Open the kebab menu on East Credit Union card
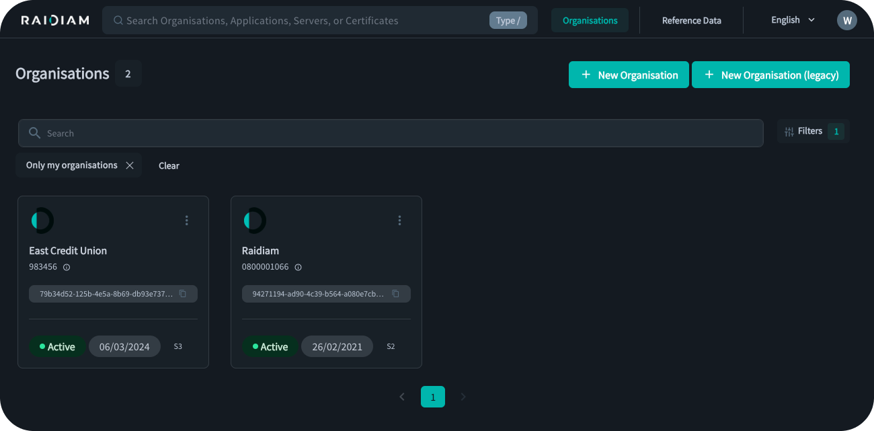This screenshot has width=874, height=431. (x=186, y=220)
